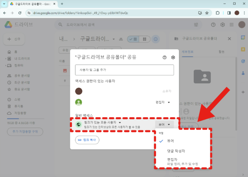Expand the 컴퓨터 tree arrow
The height and width of the screenshot is (177, 248).
pos(6,65)
